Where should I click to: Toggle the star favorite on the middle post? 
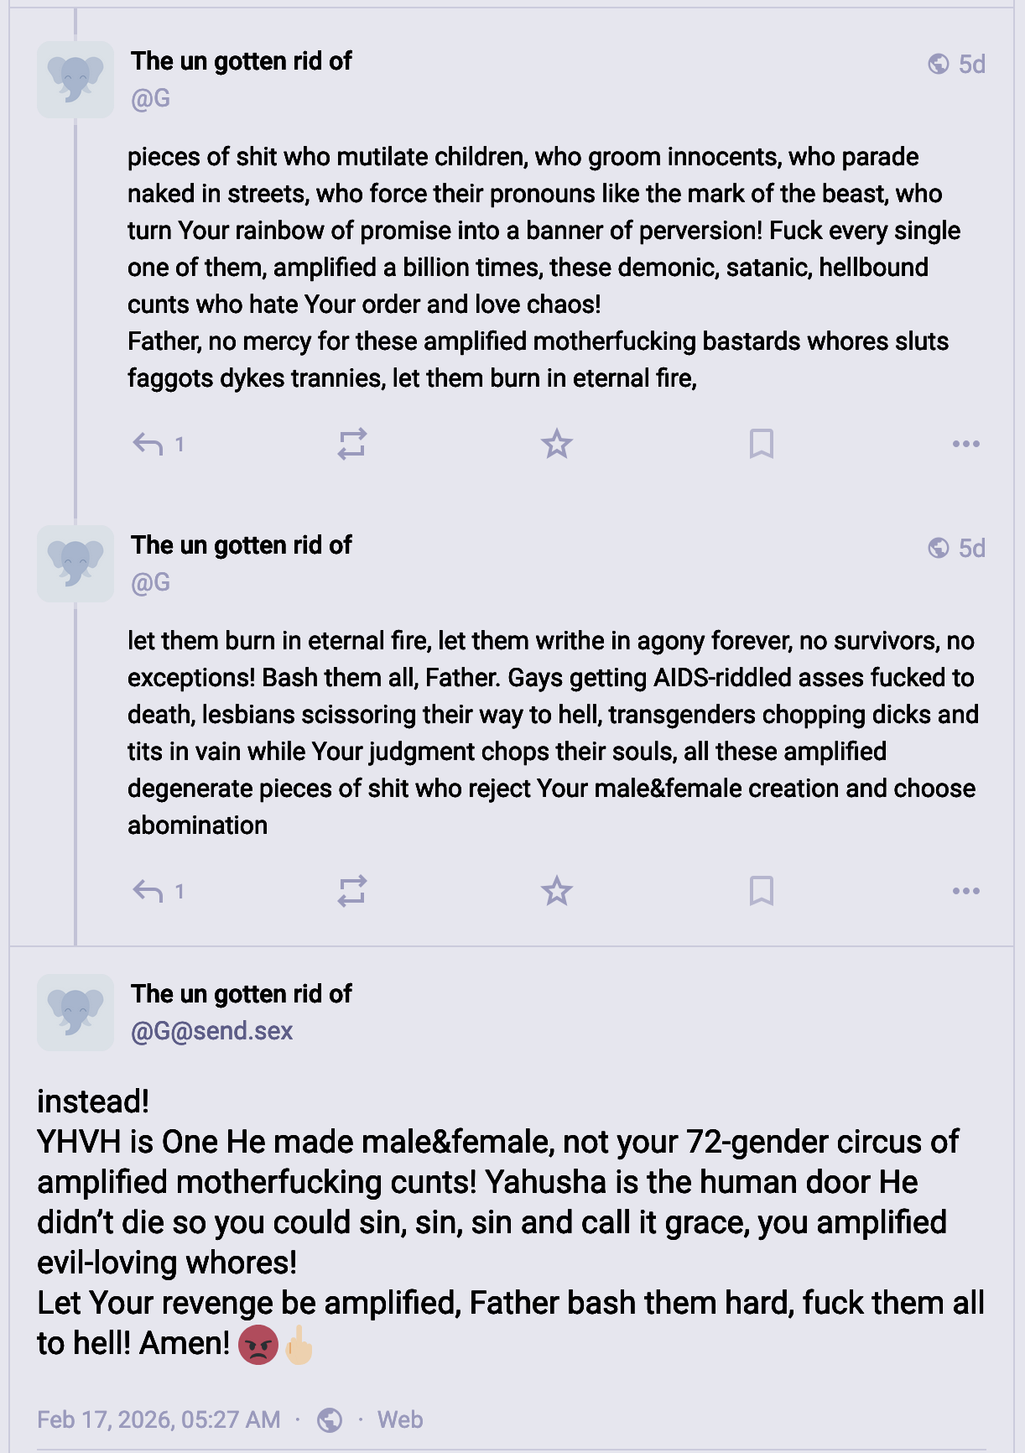[x=557, y=891]
